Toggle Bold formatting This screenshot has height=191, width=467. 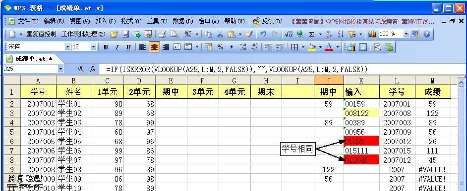tap(106, 47)
